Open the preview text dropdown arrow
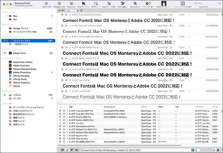 (x=192, y=150)
